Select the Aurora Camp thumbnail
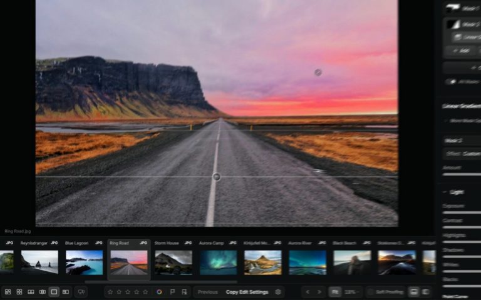This screenshot has height=300, width=481. coord(218,262)
